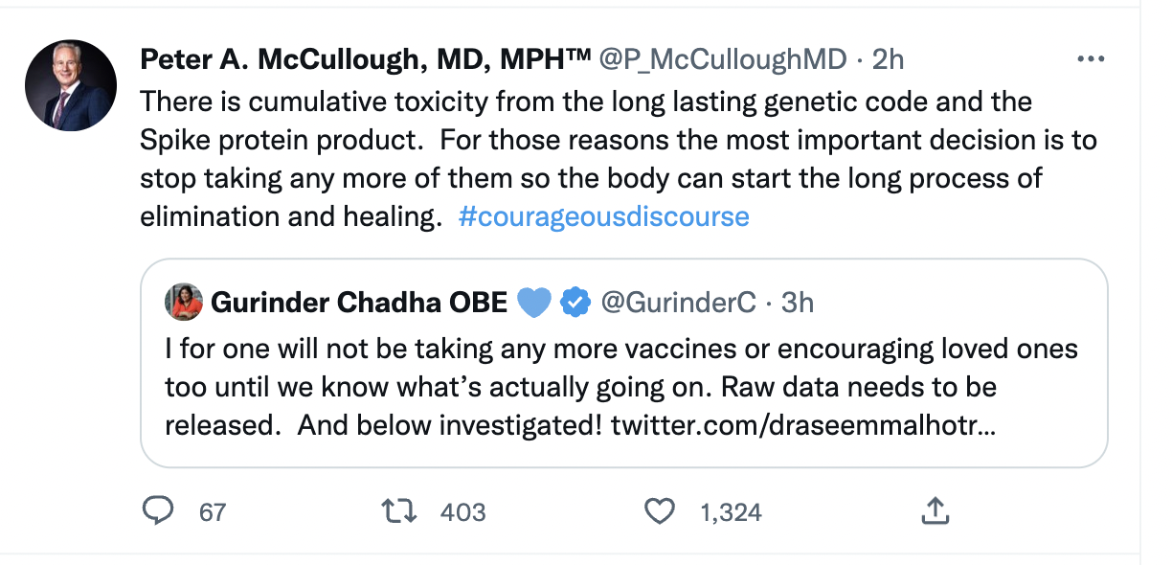Click the 3h quoted tweet timestamp
The image size is (1172, 565).
click(x=798, y=303)
